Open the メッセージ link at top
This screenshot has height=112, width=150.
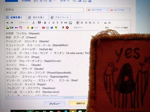pos(65,1)
